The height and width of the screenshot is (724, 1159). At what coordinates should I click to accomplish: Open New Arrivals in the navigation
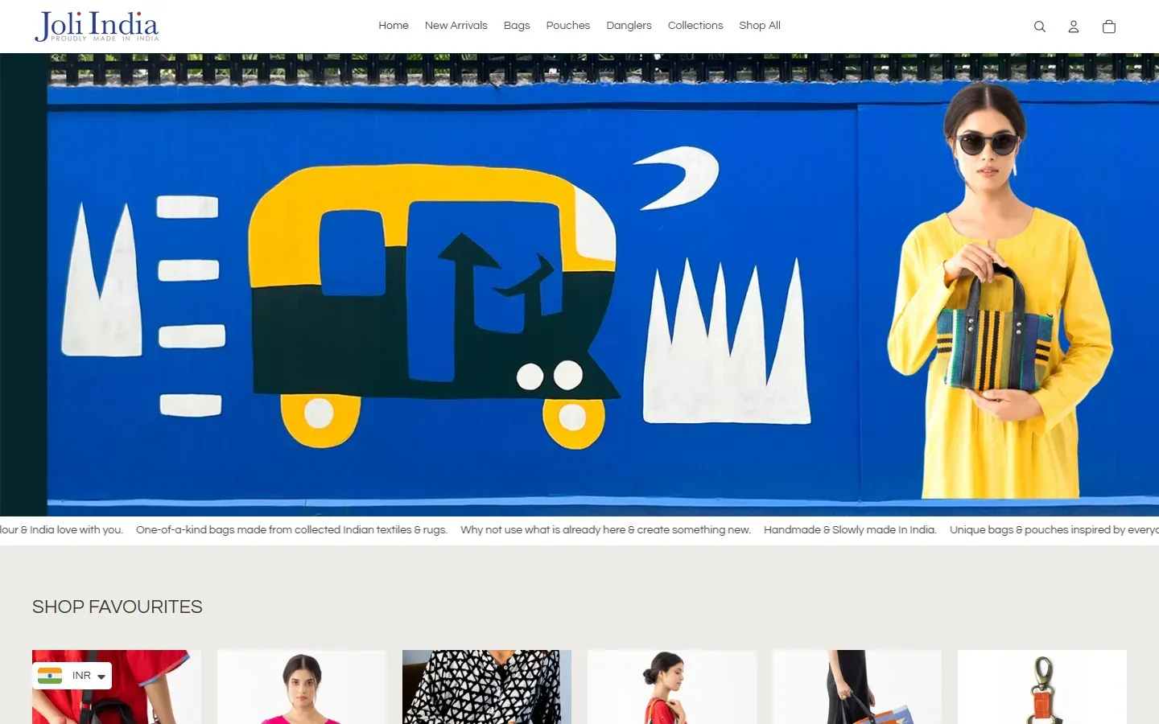pyautogui.click(x=456, y=26)
